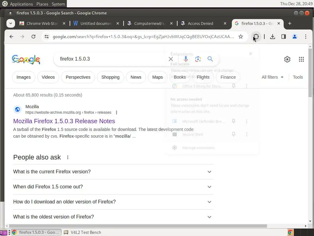Screen dimensions: 314x236
Task: Open Google quick settings gear
Action: pos(287,59)
